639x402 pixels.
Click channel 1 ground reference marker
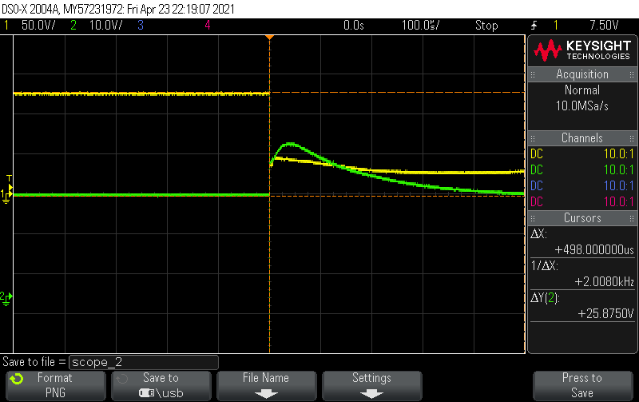(x=6, y=195)
